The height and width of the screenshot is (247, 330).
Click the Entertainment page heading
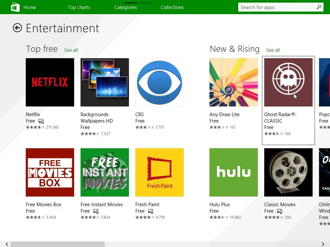[62, 28]
